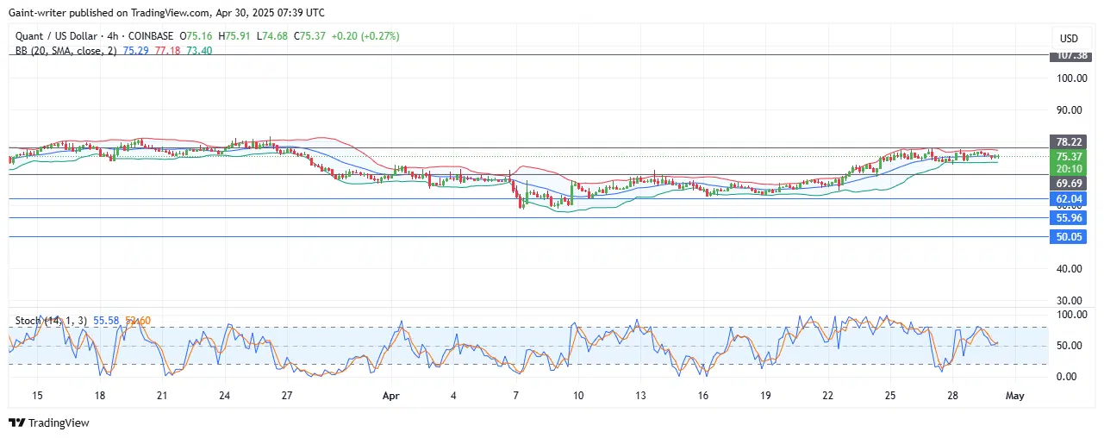
Task: Click the green 75.37 current price label
Action: tap(1068, 156)
